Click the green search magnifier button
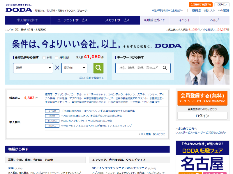This screenshot has width=233, height=174. [98, 68]
